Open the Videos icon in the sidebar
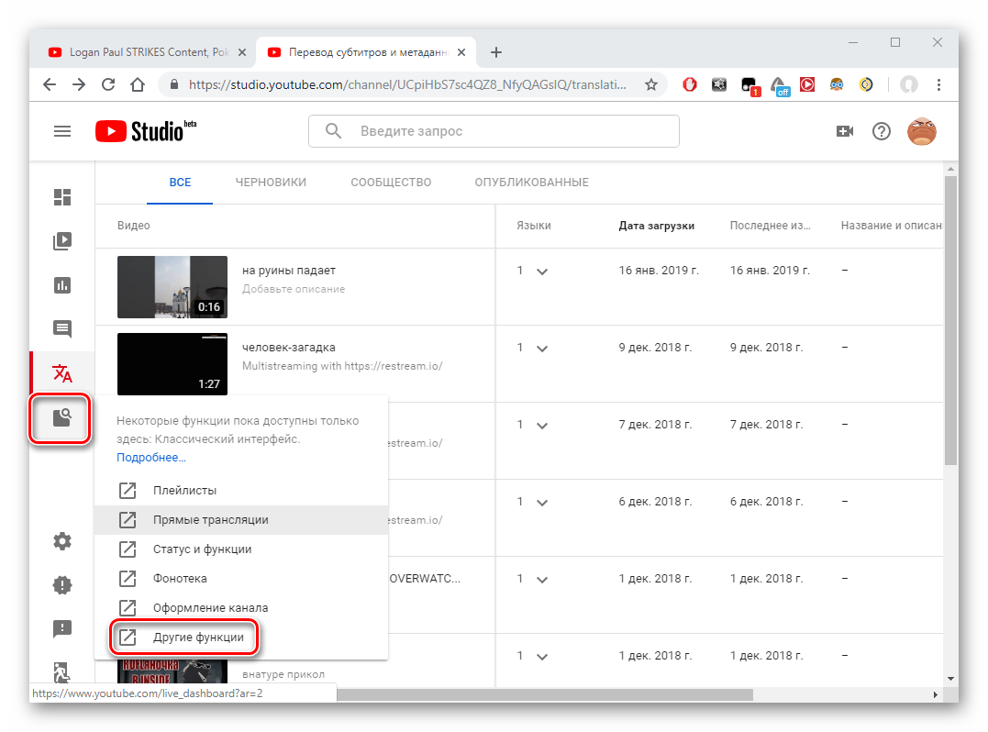The width and height of the screenshot is (988, 732). [61, 241]
